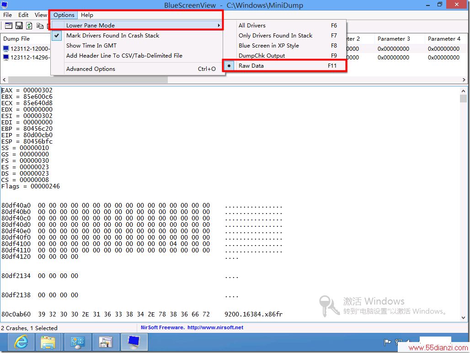Enable Add Header Line To CSV/Tab-Delimited File
This screenshot has height=353, width=470.
tap(138, 55)
